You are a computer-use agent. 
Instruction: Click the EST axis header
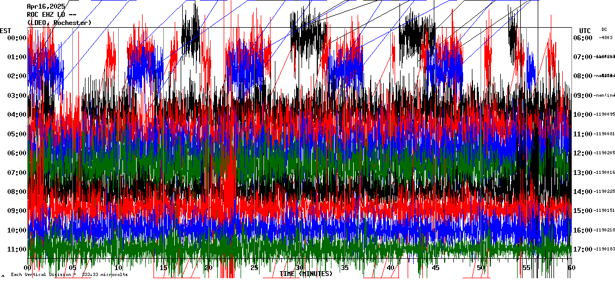click(x=6, y=30)
